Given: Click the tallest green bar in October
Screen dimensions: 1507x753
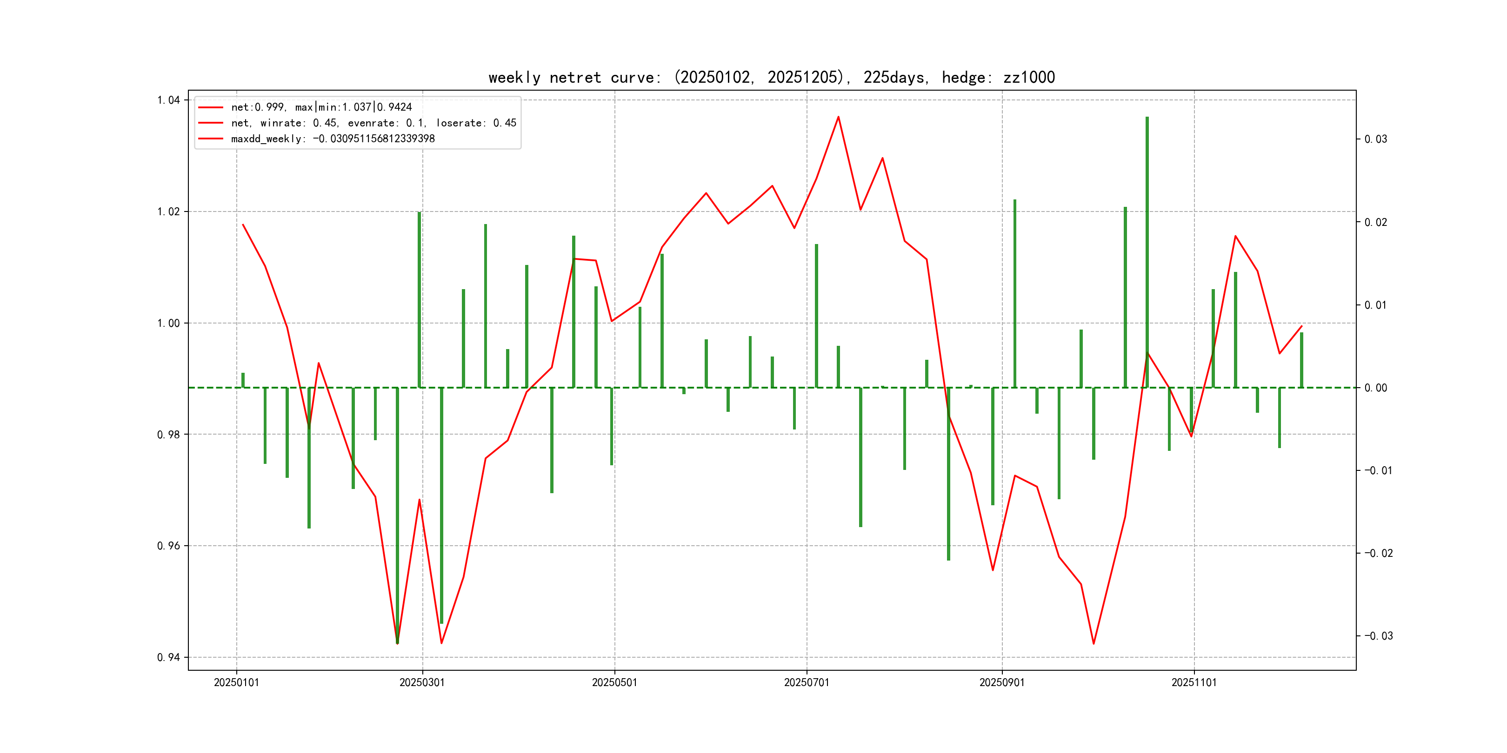Looking at the screenshot, I should [1147, 251].
